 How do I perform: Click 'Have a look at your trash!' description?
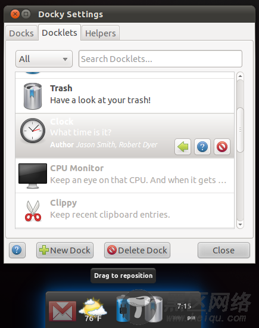tap(100, 100)
